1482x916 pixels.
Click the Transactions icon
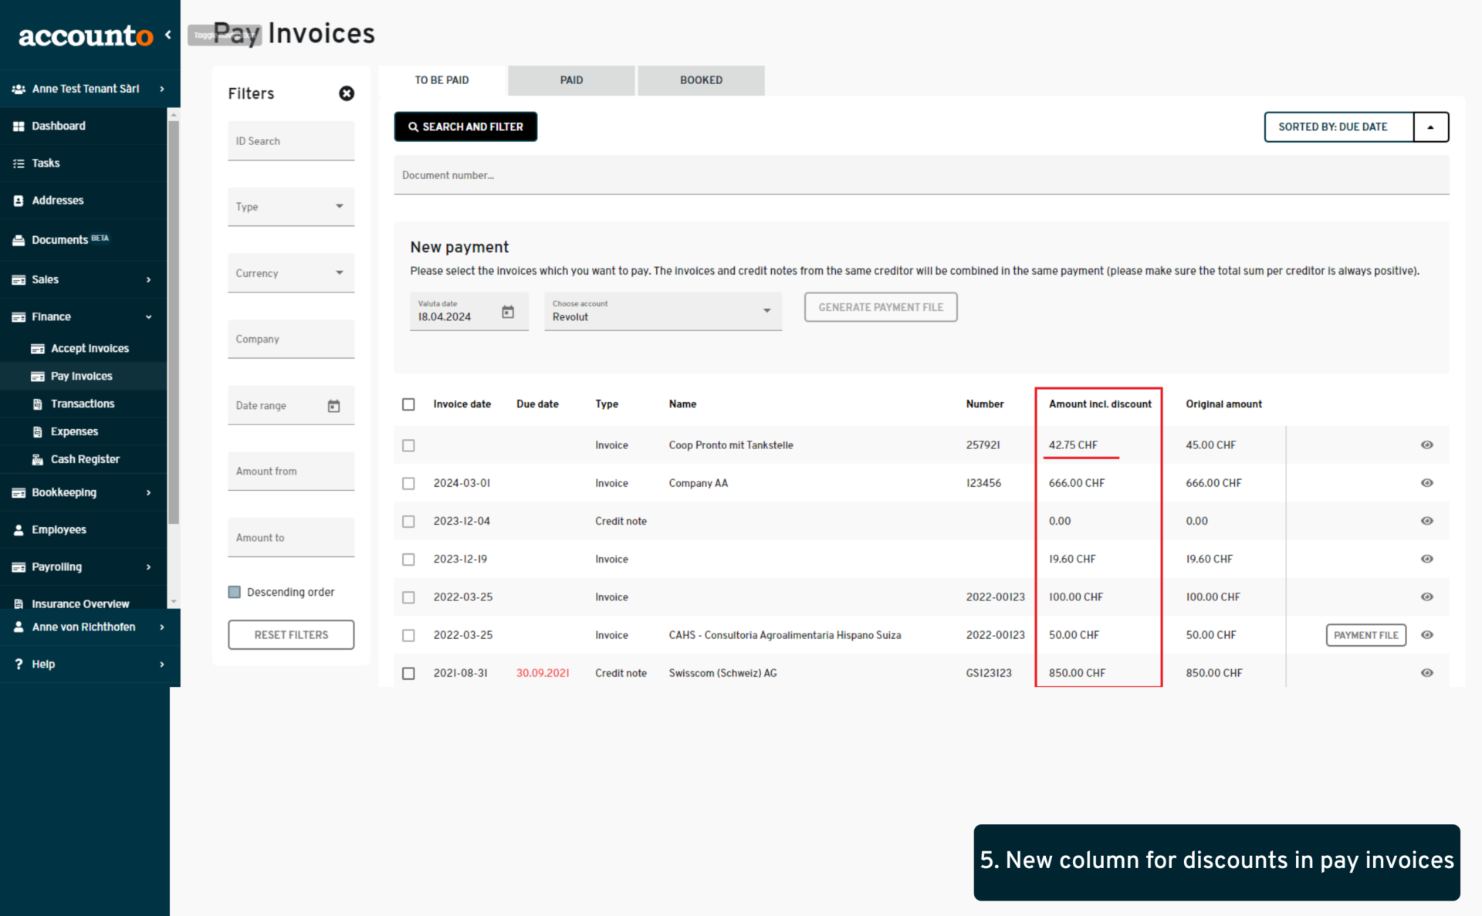click(37, 404)
